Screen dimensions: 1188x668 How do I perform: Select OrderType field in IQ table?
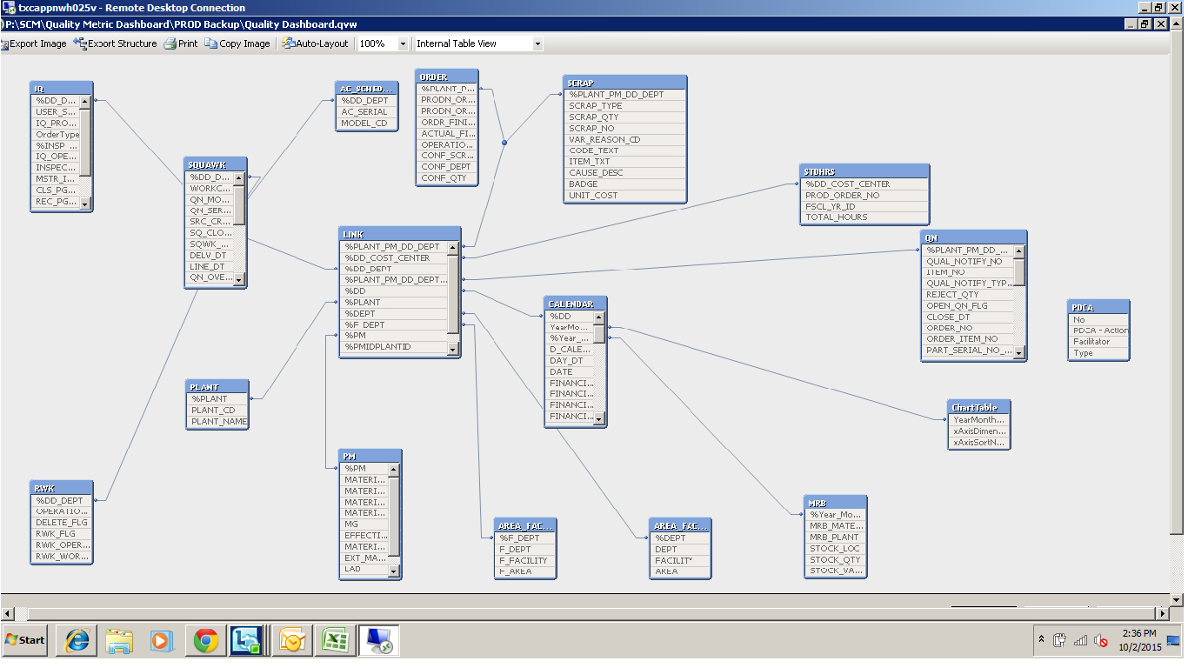click(56, 135)
